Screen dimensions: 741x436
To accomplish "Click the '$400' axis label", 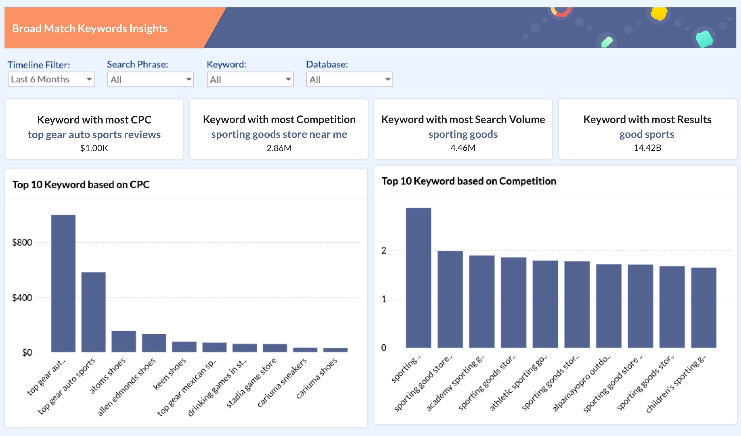I will click(22, 298).
